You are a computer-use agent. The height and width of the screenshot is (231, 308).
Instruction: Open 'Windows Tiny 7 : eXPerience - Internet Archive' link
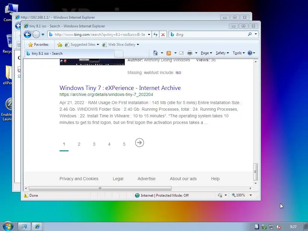(x=120, y=88)
